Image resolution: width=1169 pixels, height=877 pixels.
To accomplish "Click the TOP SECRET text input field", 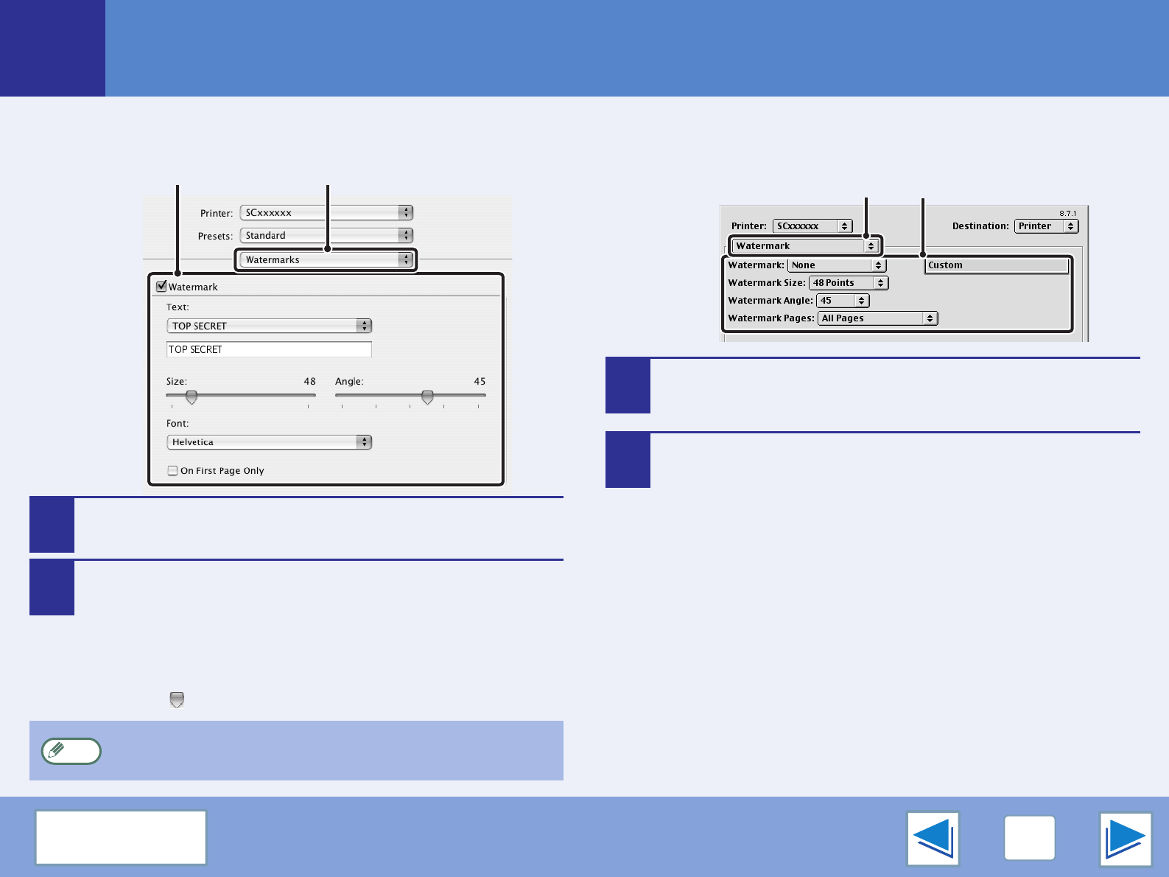I will (x=270, y=349).
